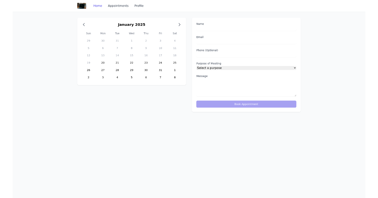This screenshot has width=378, height=198.
Task: Advance to next month with right chevron
Action: point(180,25)
